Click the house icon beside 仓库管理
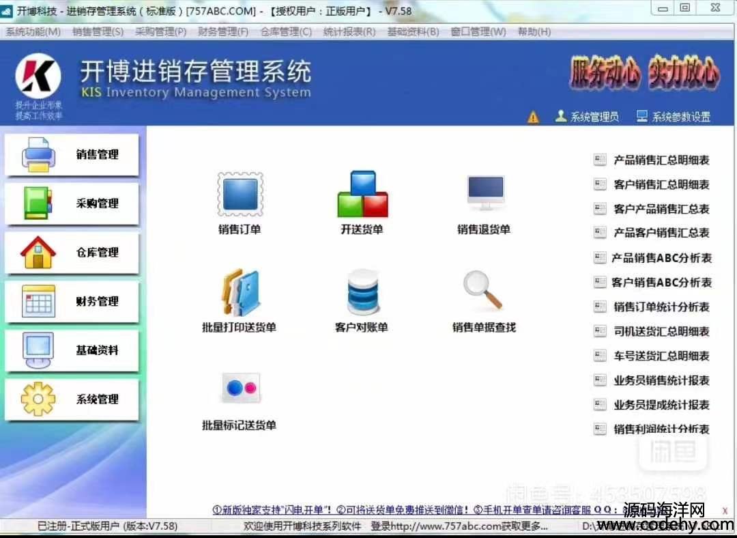Viewport: 737px width, 538px height. (38, 252)
